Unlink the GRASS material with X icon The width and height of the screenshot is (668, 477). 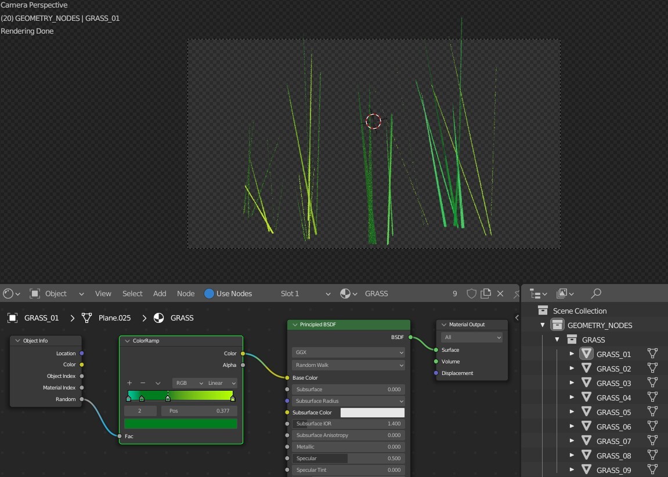point(500,294)
